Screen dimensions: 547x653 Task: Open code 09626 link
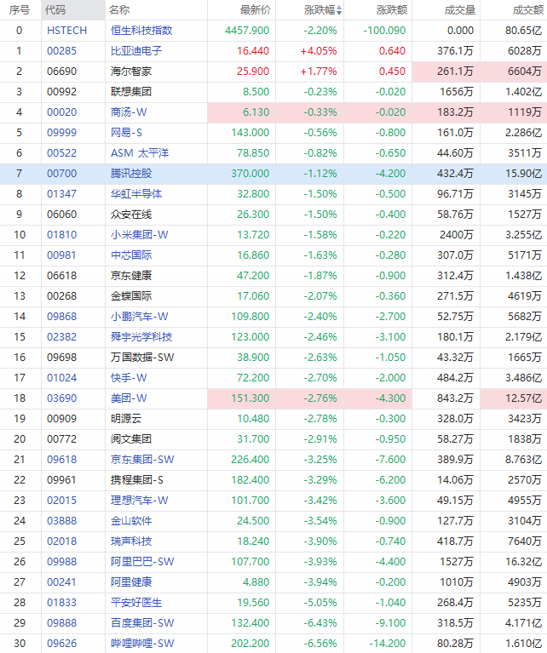click(x=61, y=643)
